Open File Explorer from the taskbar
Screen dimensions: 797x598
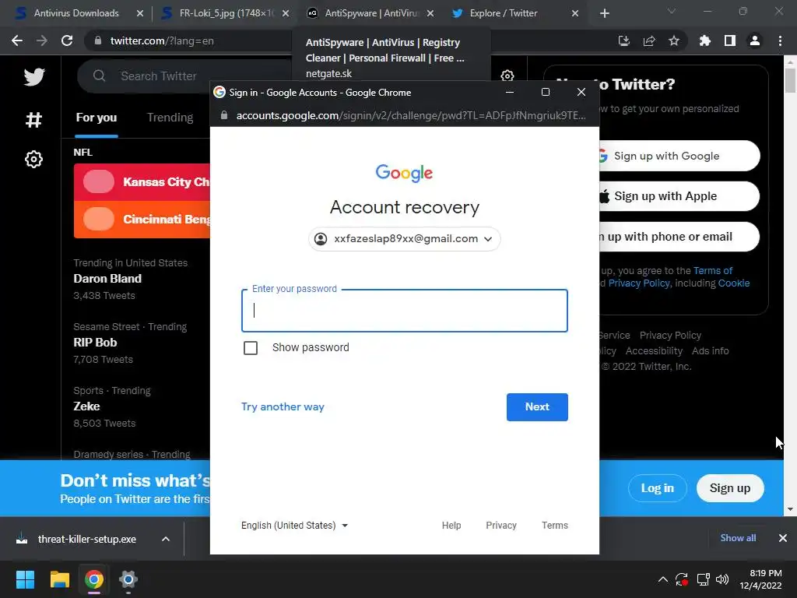[x=59, y=579]
